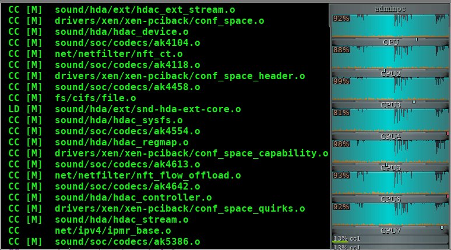Viewport: 451px width, 250px height.
Task: Click fs/cifs/file.o line
Action: pos(72,98)
